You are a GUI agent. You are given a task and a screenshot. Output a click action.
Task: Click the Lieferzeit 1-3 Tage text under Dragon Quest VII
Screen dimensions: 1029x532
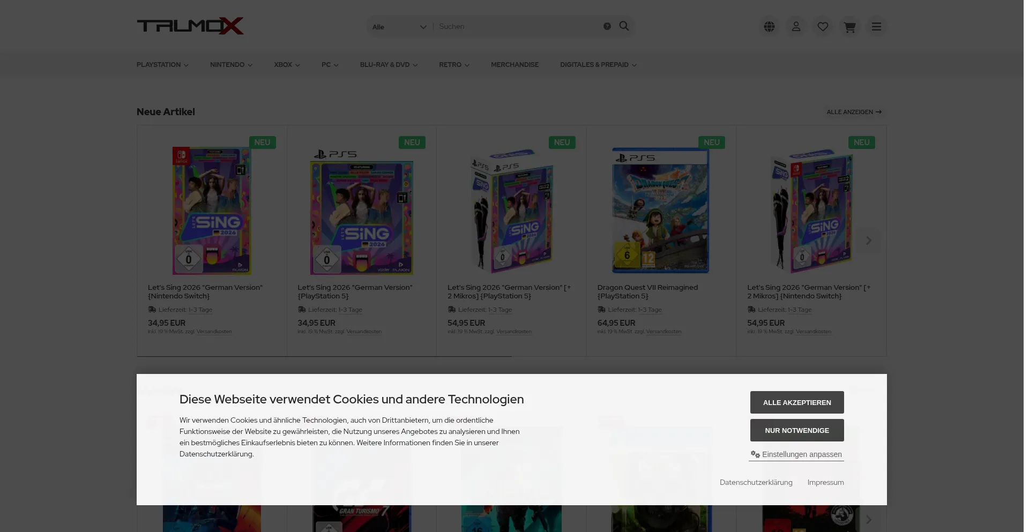[x=635, y=310]
